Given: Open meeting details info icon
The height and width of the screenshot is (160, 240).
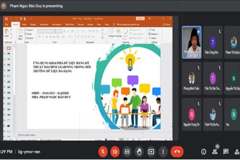Looking at the screenshot, I should [203, 151].
